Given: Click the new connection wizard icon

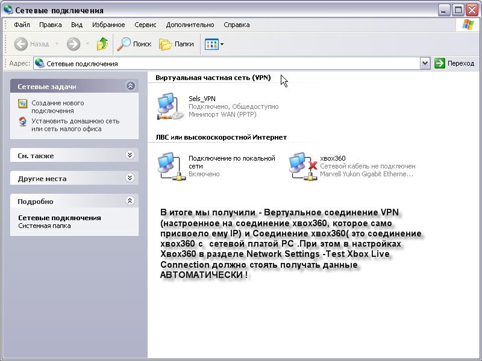Looking at the screenshot, I should [22, 103].
